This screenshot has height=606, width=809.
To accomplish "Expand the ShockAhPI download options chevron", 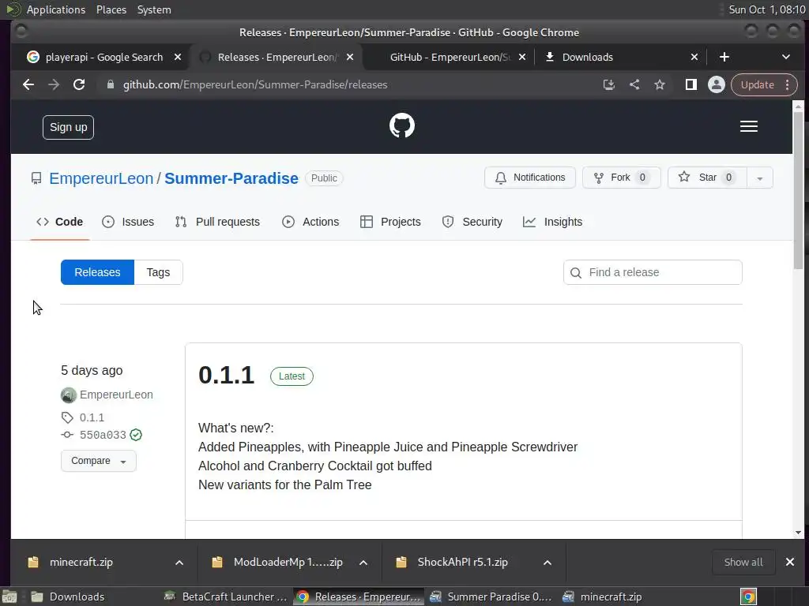I will tap(547, 562).
